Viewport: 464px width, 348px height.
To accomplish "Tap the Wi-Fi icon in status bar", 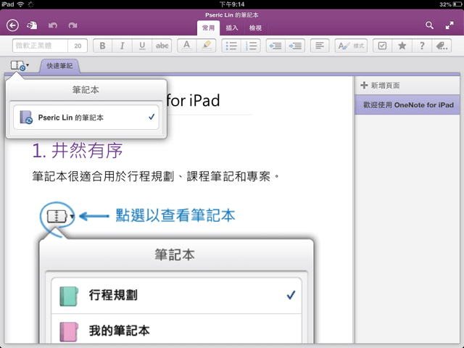I will (20, 4).
